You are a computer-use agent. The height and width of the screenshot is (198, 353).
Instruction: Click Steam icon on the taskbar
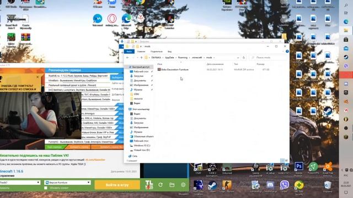(346, 57)
